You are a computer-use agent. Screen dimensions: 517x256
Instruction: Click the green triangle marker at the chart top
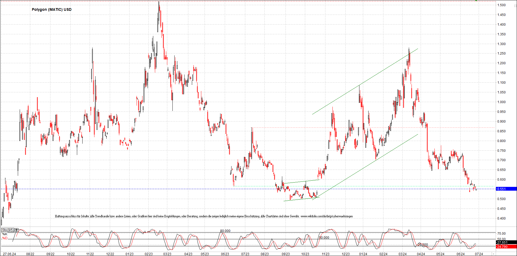476,1
